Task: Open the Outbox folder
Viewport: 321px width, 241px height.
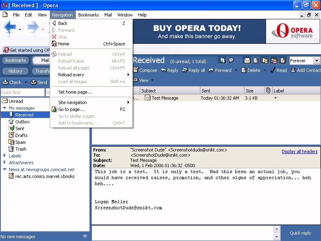Action: tap(19, 122)
